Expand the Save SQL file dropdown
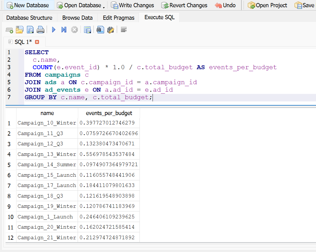Image resolution: width=316 pixels, height=252 pixels. click(x=33, y=32)
